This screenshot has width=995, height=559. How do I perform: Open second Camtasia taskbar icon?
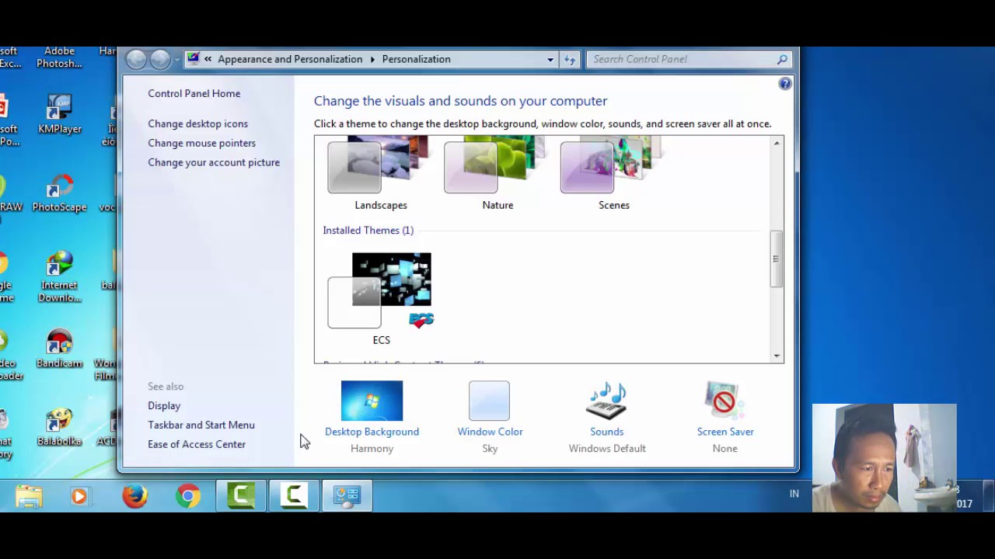(294, 496)
